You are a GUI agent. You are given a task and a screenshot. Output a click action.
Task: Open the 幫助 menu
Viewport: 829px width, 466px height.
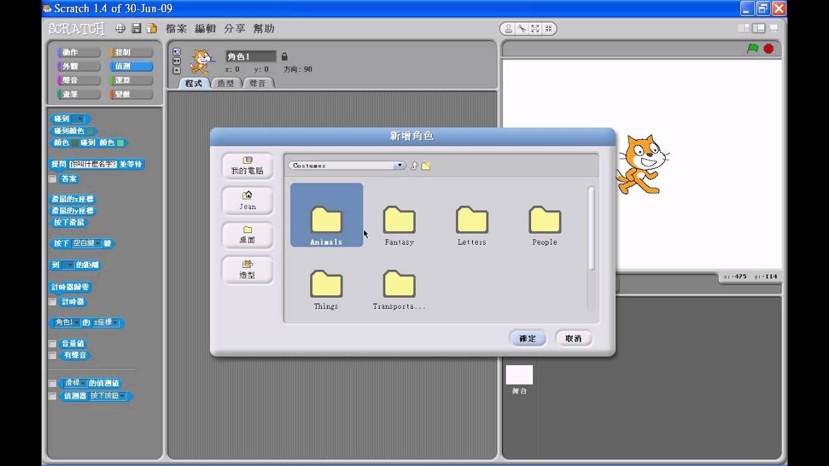(264, 28)
